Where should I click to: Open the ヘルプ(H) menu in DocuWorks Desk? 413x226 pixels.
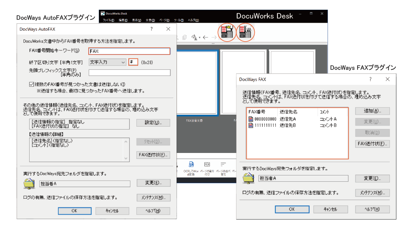point(193,20)
